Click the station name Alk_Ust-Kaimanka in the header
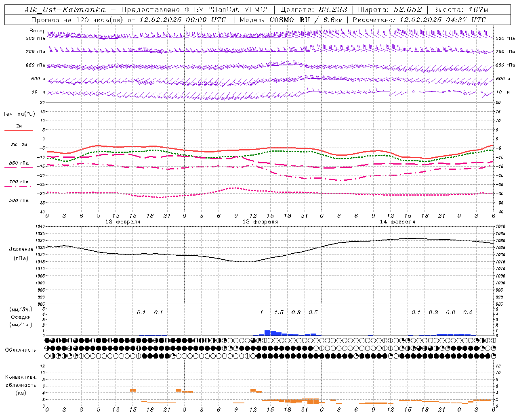The image size is (517, 413). click(65, 10)
